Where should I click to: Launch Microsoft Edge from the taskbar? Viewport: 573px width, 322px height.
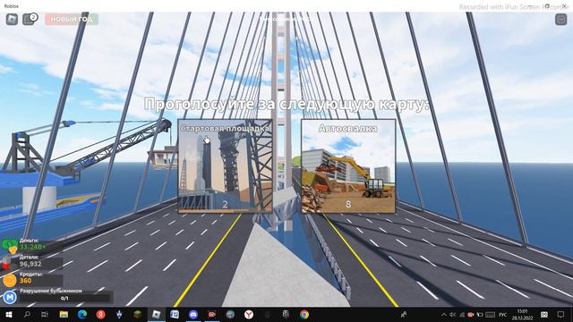click(81, 314)
